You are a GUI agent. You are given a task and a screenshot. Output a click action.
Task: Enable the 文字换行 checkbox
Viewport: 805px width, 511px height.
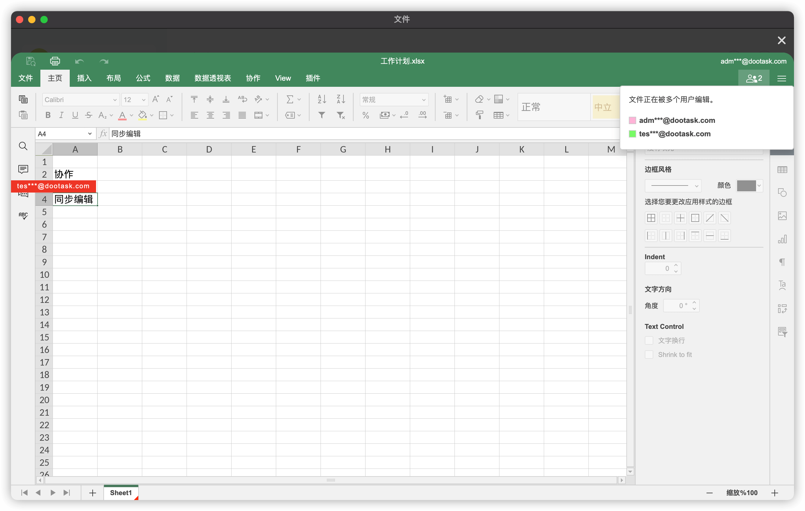(x=649, y=340)
